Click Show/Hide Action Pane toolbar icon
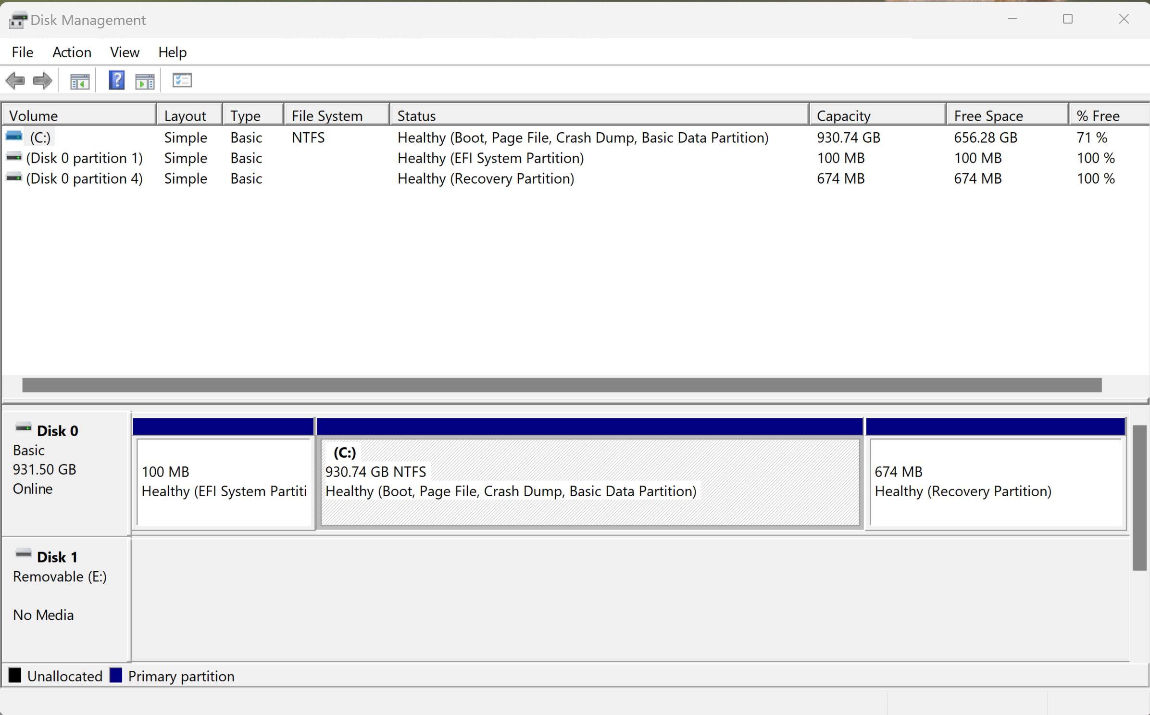This screenshot has height=715, width=1150. pyautogui.click(x=145, y=81)
